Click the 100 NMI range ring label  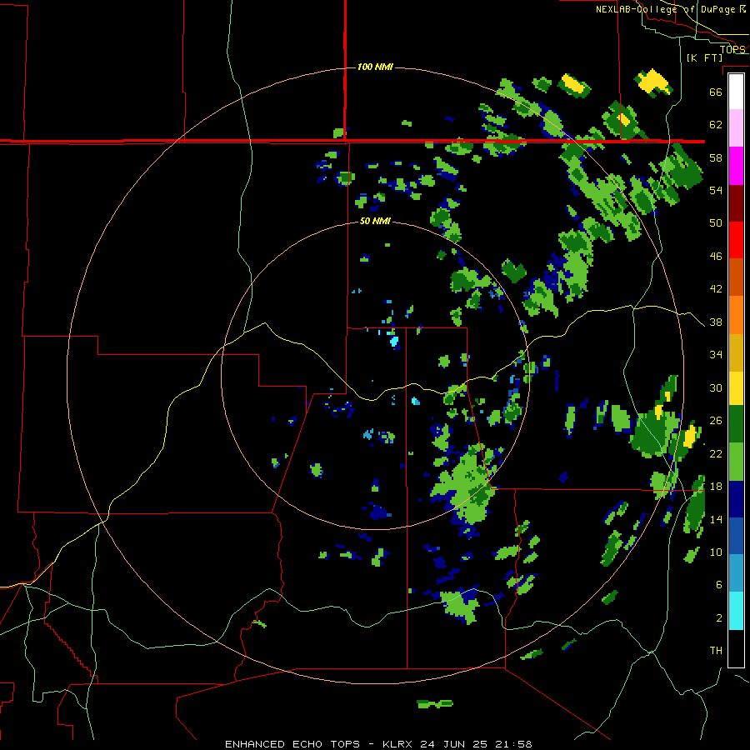pyautogui.click(x=375, y=67)
